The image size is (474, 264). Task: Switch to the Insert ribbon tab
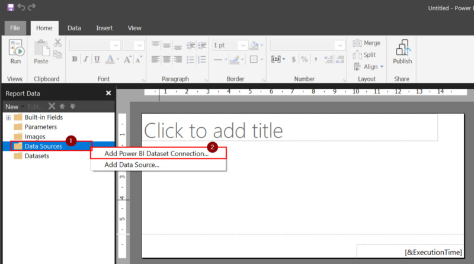click(x=104, y=28)
